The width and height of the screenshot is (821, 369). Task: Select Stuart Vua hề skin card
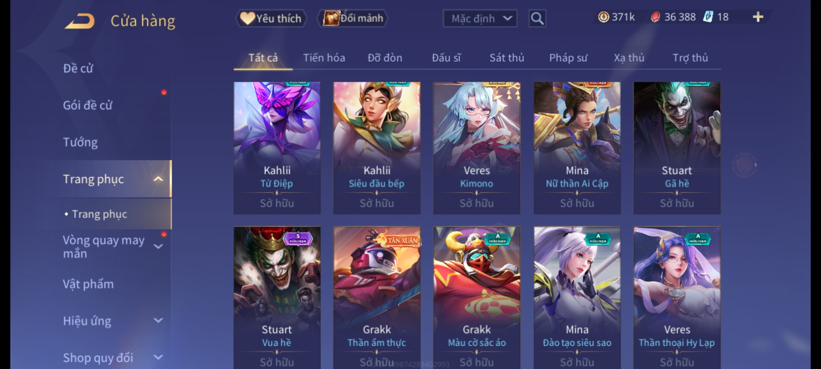click(x=277, y=298)
